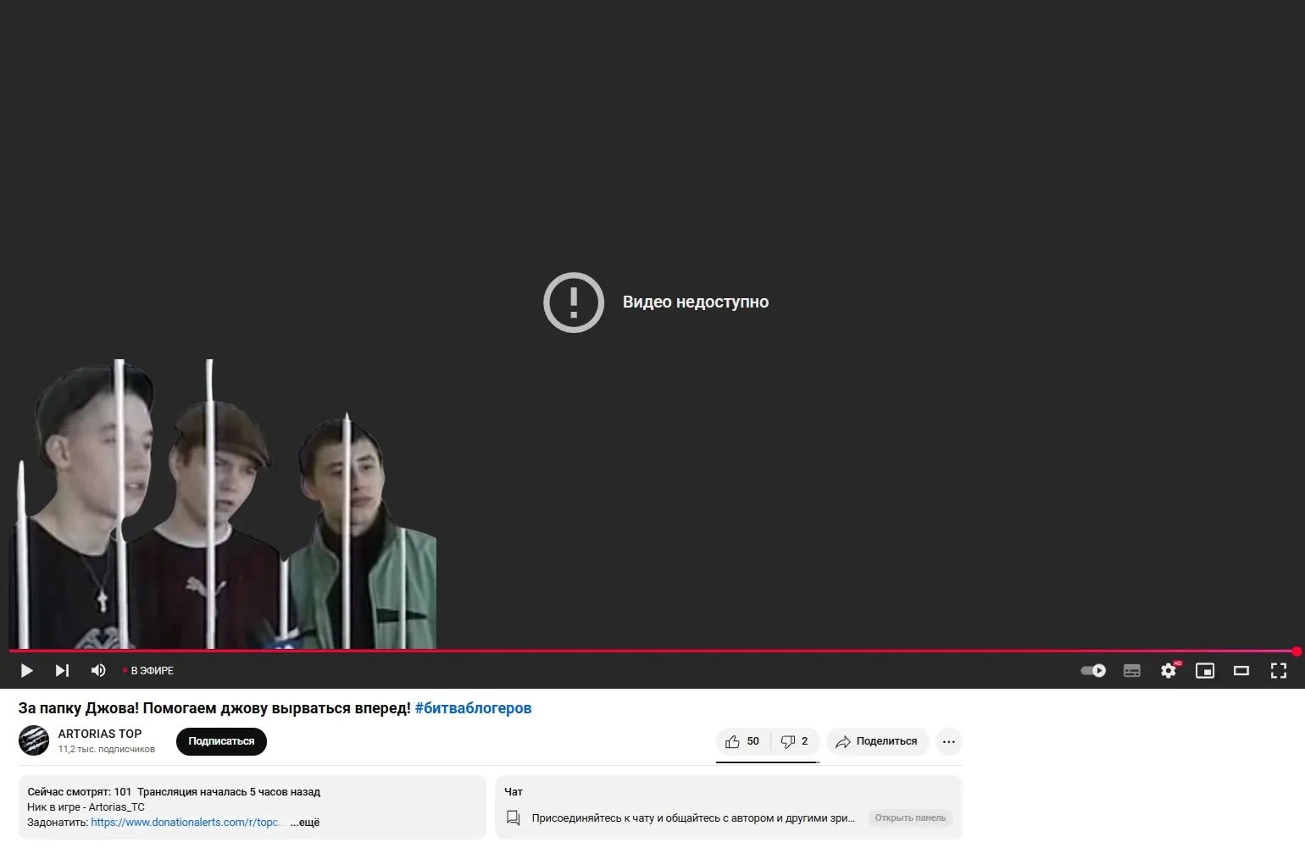The height and width of the screenshot is (848, 1305).
Task: Subscribe with the Подписаться button
Action: tap(221, 741)
